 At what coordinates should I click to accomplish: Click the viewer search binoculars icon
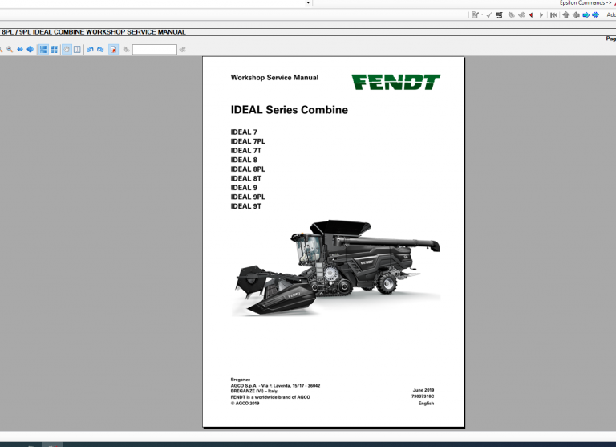point(126,49)
